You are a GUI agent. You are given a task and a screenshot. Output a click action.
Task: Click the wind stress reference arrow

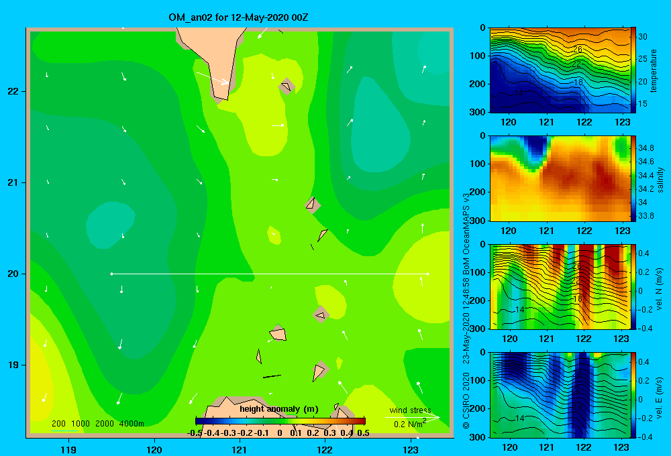(413, 417)
